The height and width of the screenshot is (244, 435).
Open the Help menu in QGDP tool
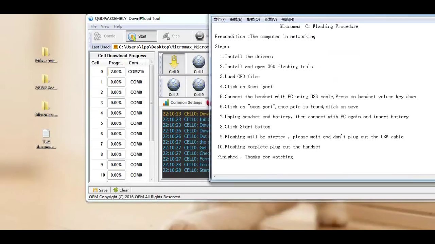[118, 26]
